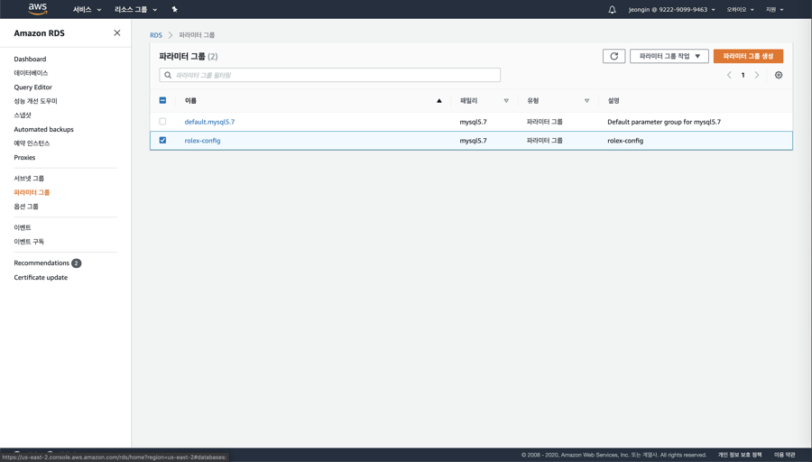Open the 리소스 그룹 dropdown menu

point(135,10)
